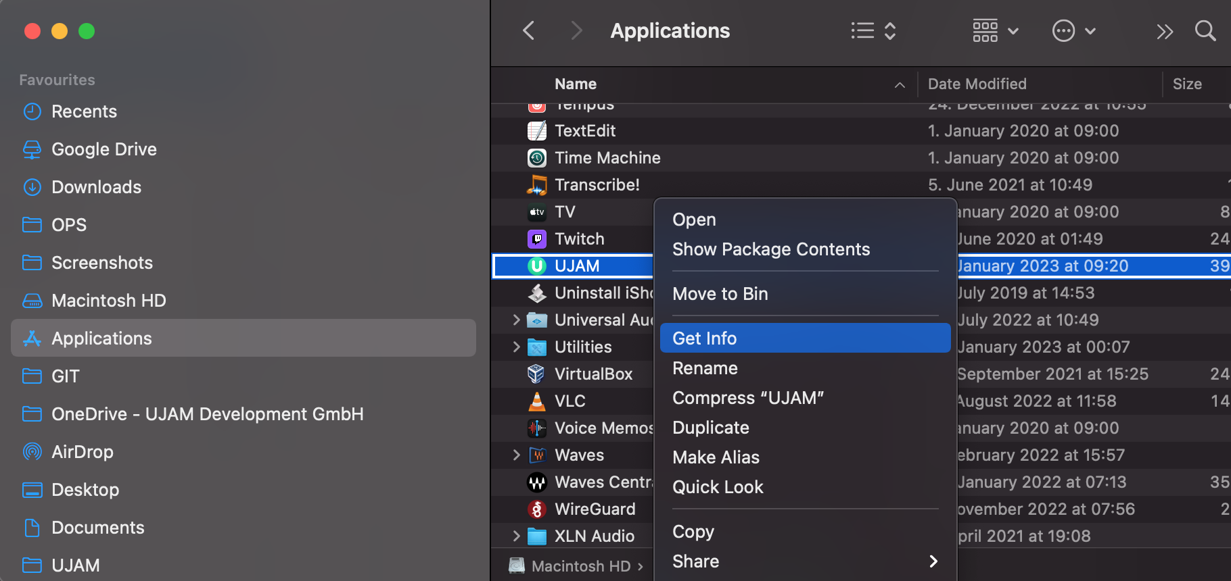Open Google Drive in the sidebar
Screen dimensions: 1231x581
(x=243, y=149)
